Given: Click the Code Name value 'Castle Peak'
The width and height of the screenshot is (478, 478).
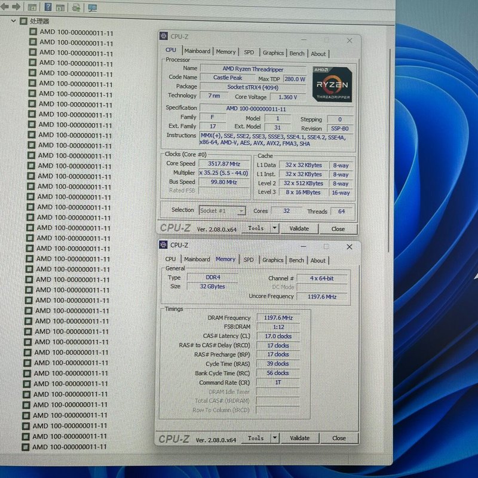Looking at the screenshot, I should click(228, 78).
